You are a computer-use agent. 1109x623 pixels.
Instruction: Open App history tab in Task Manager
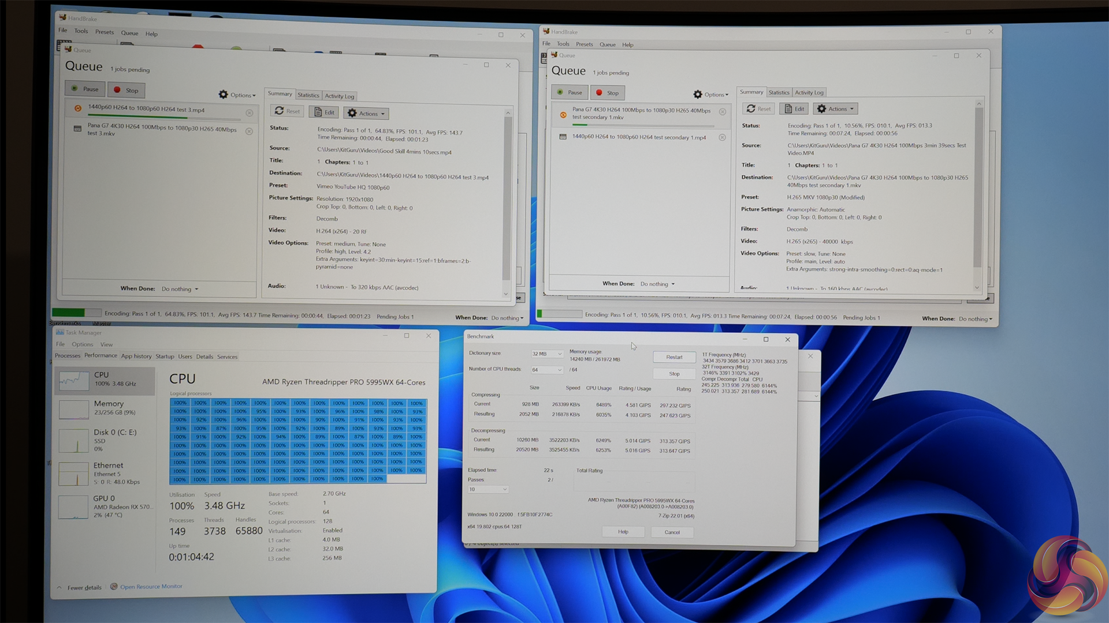pyautogui.click(x=136, y=356)
